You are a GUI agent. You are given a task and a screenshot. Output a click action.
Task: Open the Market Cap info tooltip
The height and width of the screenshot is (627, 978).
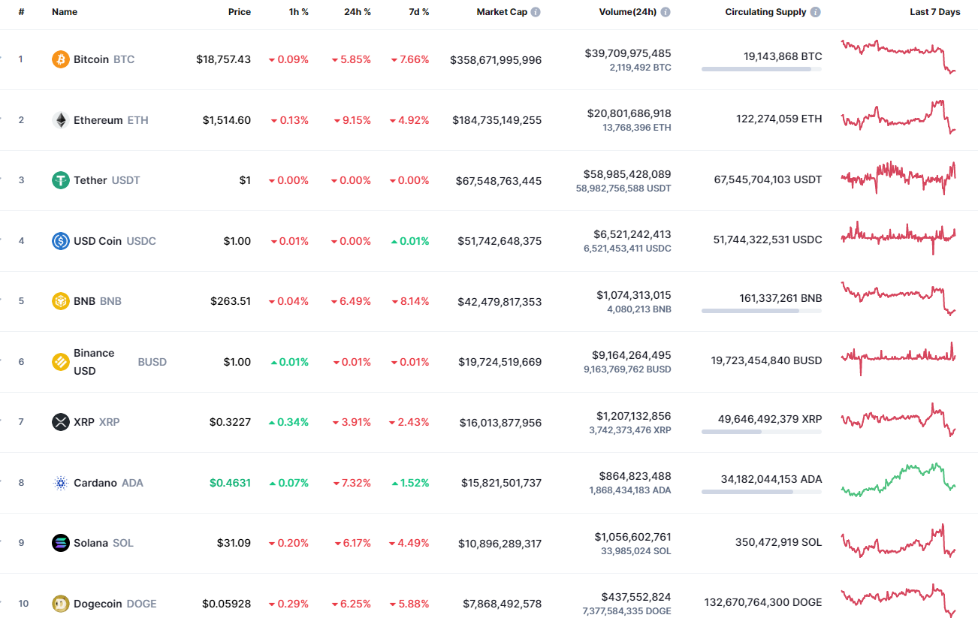pos(535,11)
